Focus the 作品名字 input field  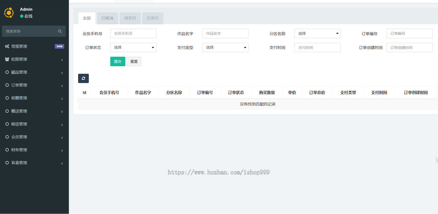(x=225, y=34)
